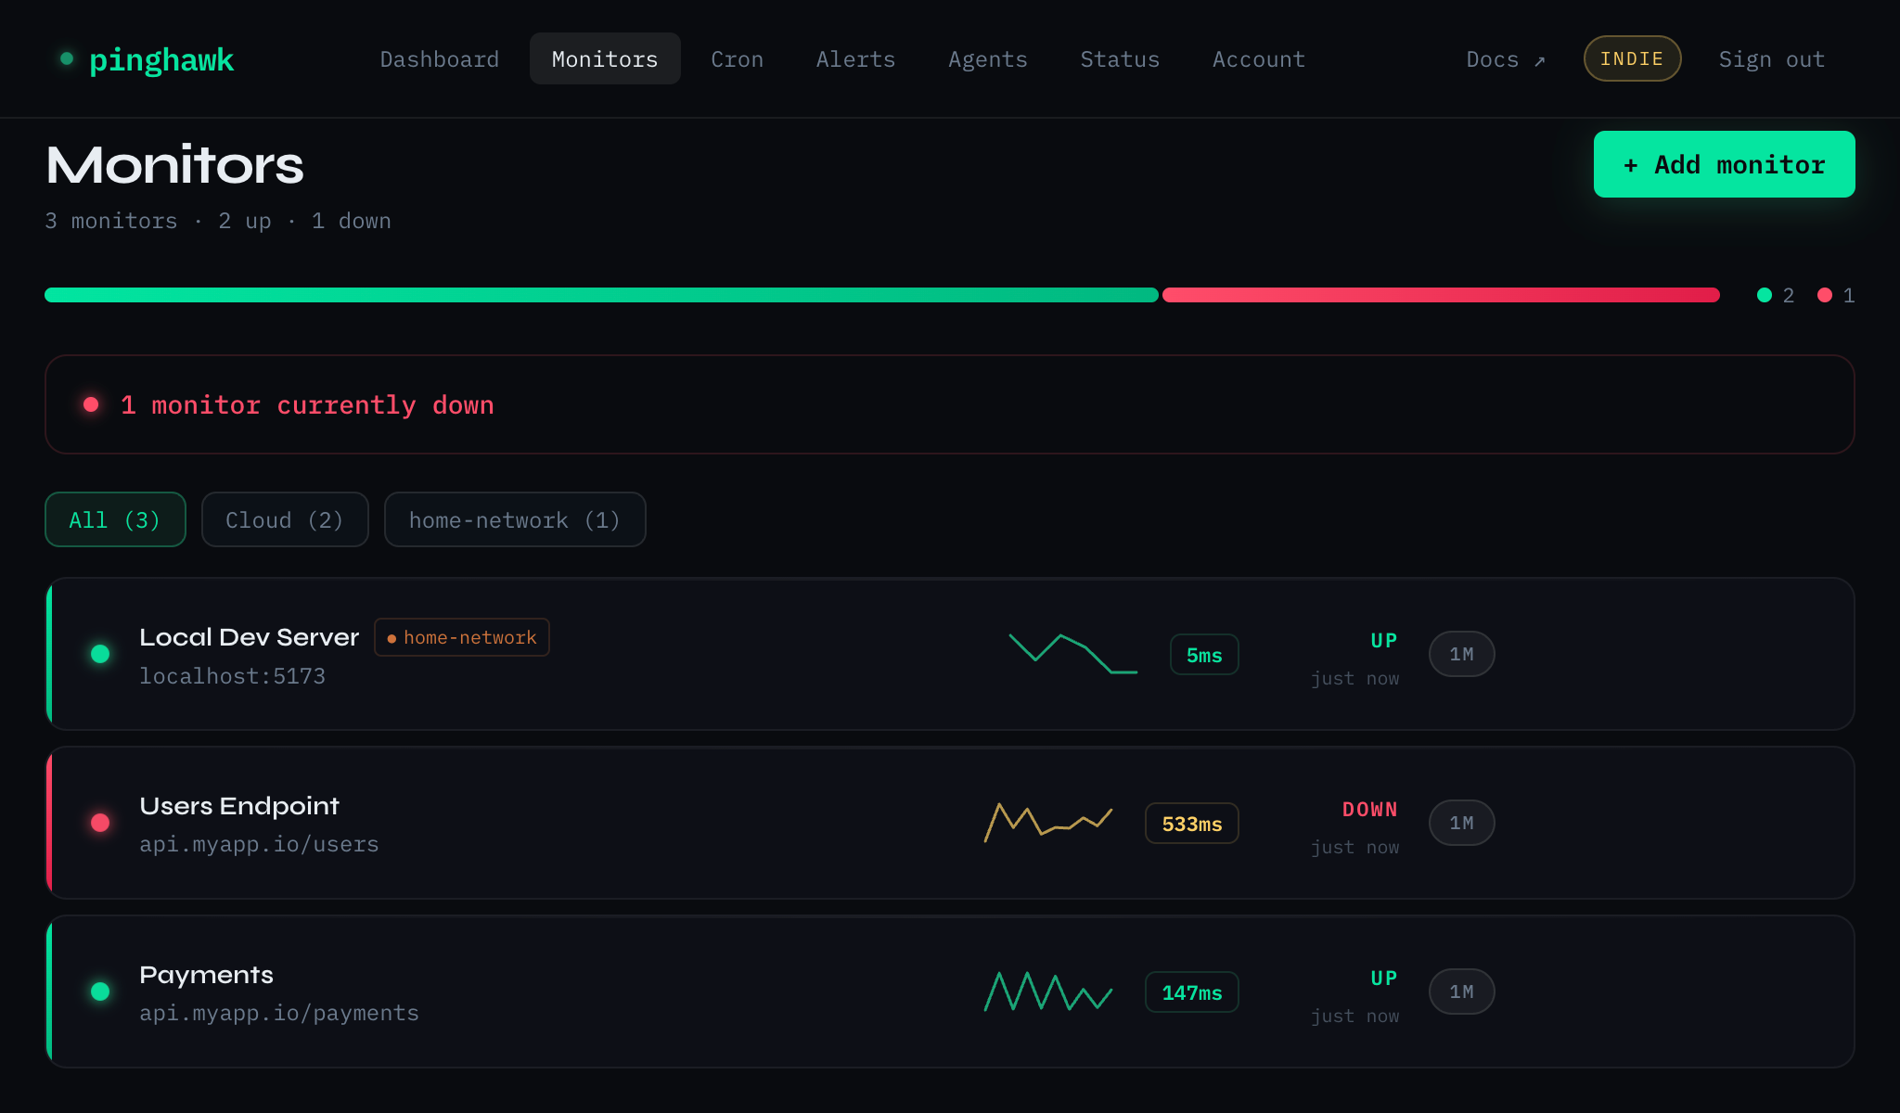Click the Payments response time sparkline chart
Viewport: 1900px width, 1113px height.
click(1048, 991)
